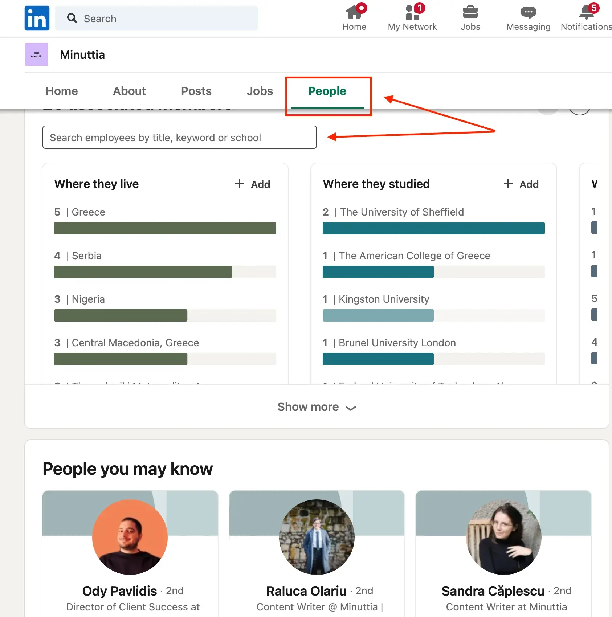Screen dimensions: 612x617
Task: Filter by the Serbia bar
Action: tap(165, 272)
